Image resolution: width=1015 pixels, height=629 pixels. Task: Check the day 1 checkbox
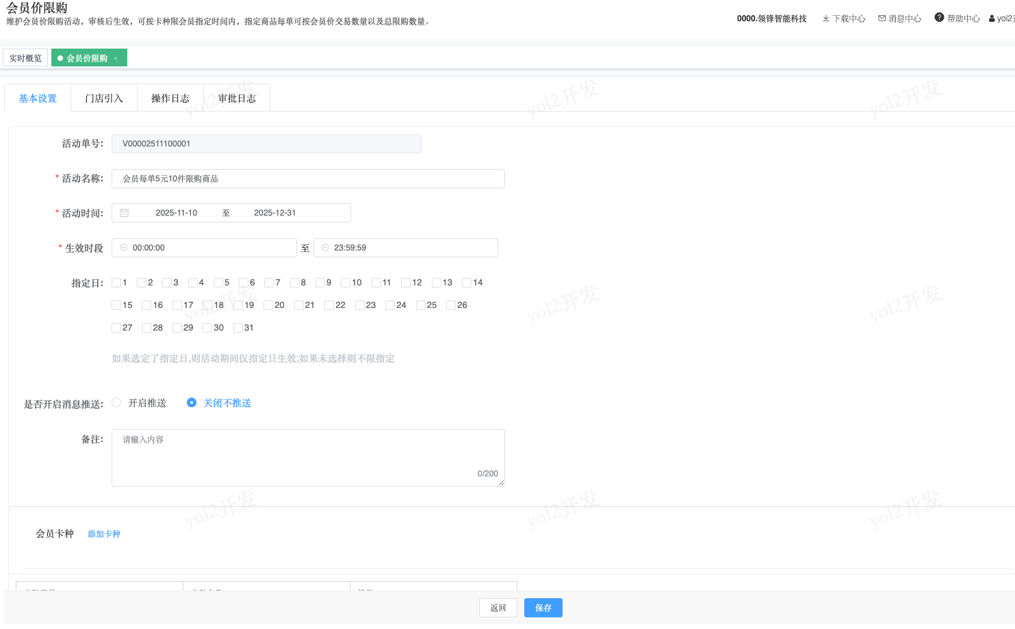[116, 283]
